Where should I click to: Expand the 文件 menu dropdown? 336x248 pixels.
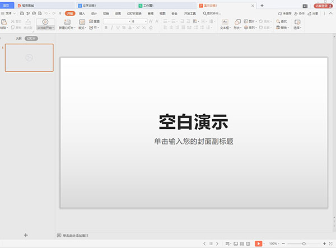point(16,13)
